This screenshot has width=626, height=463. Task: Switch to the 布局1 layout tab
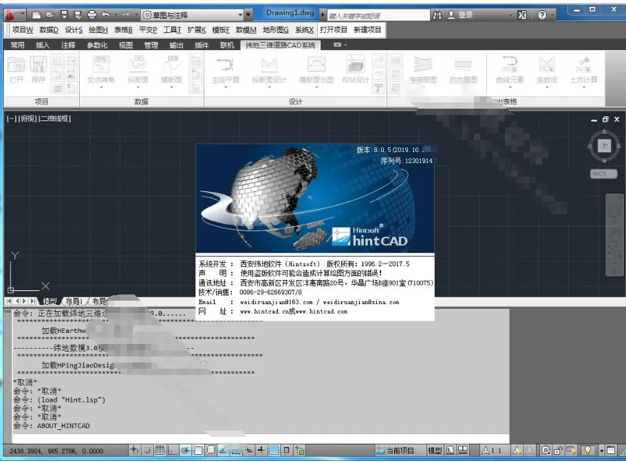[x=74, y=301]
